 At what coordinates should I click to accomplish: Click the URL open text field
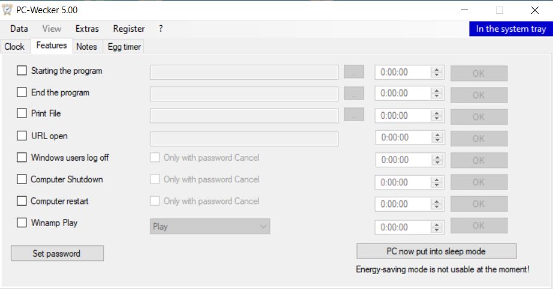pos(244,139)
